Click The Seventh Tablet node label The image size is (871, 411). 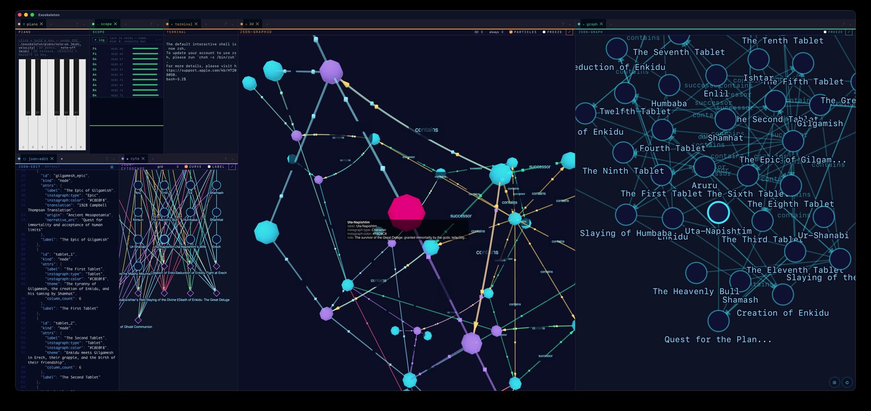pos(679,52)
